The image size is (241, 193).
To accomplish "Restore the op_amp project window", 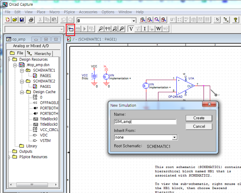I will 46,39.
